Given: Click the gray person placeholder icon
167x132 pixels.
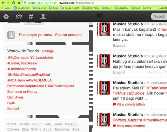Looking at the screenshot, I should [11, 35].
